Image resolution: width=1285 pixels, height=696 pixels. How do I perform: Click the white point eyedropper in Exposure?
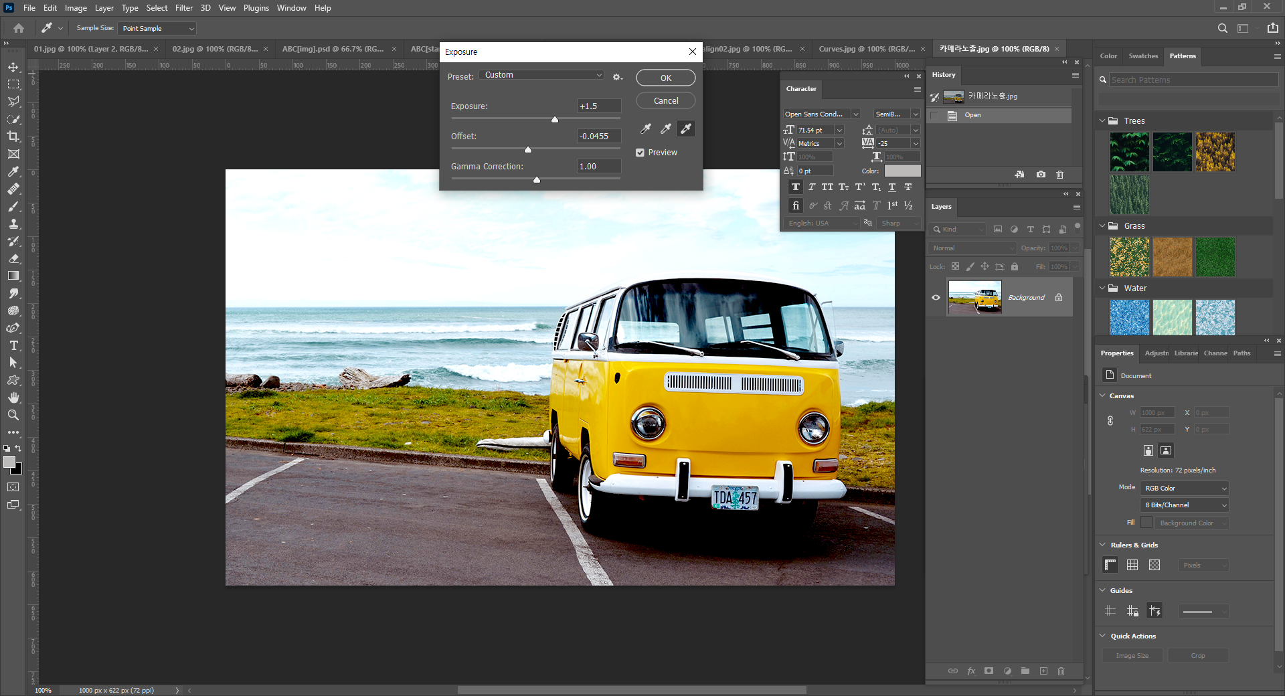click(x=686, y=128)
